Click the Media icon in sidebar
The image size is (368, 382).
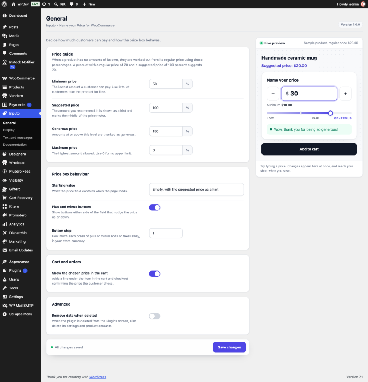(x=4, y=36)
